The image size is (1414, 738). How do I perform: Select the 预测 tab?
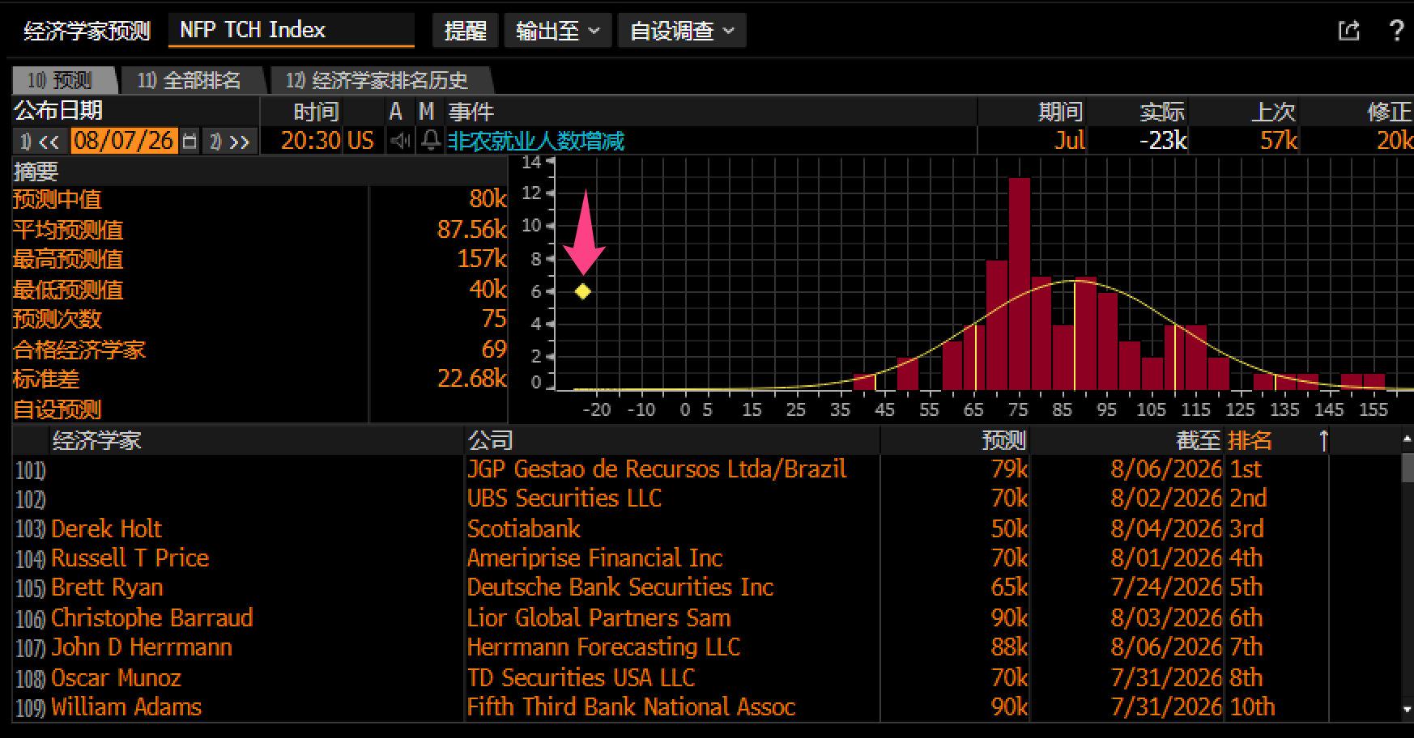[x=63, y=80]
